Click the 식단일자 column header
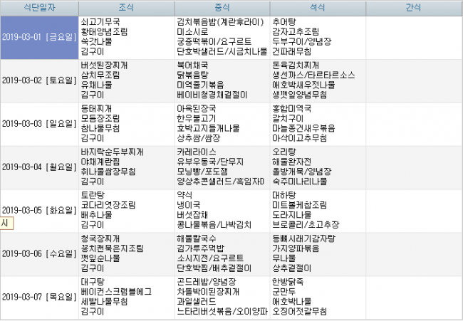 (39, 8)
